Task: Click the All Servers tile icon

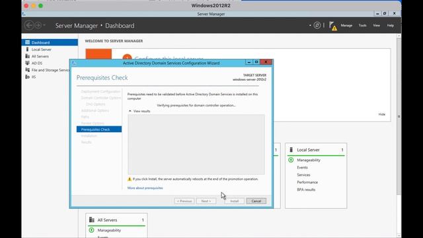Action: coord(92,220)
